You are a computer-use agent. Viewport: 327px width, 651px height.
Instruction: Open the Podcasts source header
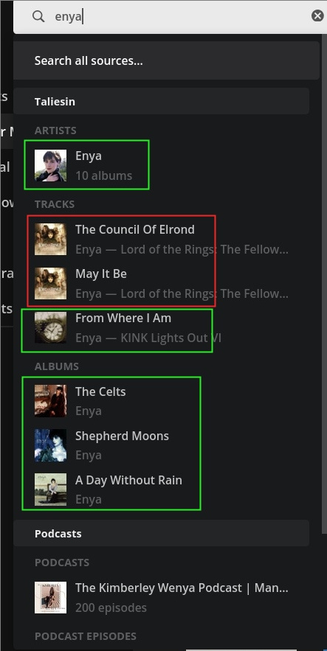[x=161, y=533]
